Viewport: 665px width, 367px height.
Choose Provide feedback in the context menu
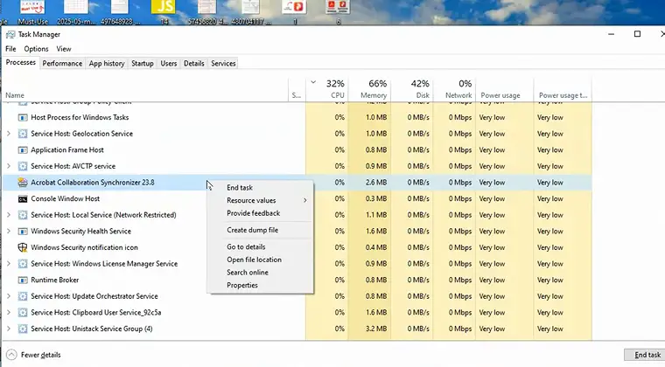coord(260,213)
